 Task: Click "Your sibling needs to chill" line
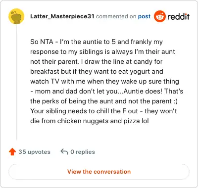(x=103, y=111)
